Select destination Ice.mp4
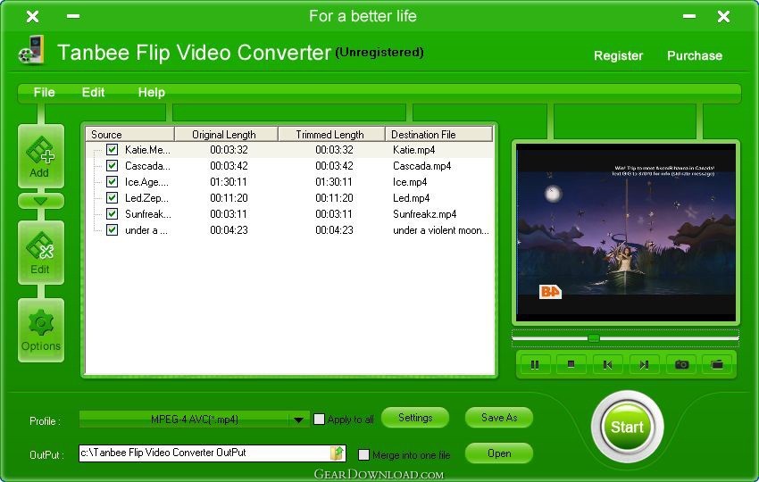This screenshot has height=482, width=759. click(x=410, y=182)
